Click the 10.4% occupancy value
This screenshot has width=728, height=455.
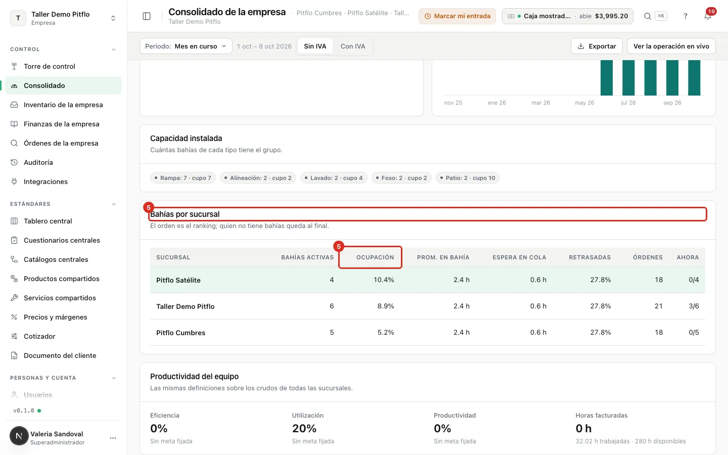point(384,280)
